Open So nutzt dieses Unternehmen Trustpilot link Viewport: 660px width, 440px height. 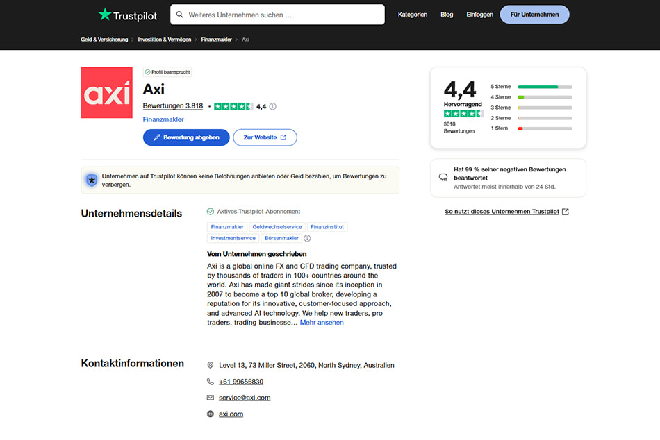506,212
